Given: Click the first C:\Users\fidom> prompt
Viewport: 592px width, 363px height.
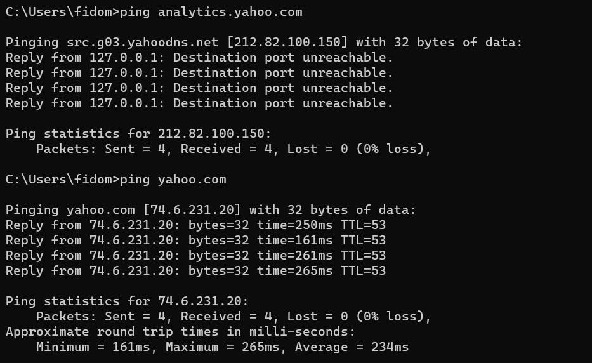Looking at the screenshot, I should (x=62, y=12).
